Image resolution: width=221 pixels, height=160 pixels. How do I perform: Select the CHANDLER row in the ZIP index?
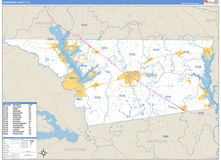click(x=20, y=125)
